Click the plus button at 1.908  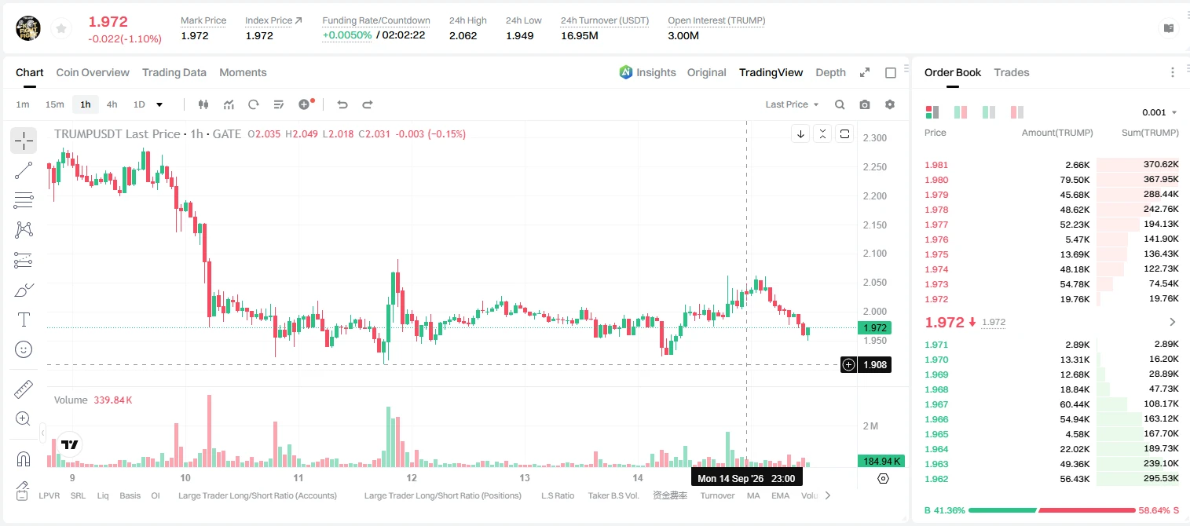point(848,364)
